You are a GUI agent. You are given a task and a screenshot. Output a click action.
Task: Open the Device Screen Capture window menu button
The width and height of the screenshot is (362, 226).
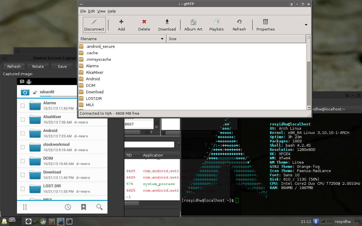tap(4, 58)
